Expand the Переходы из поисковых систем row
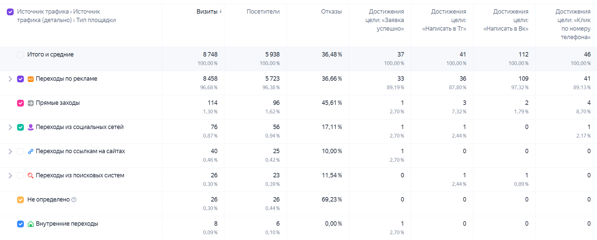 10,176
